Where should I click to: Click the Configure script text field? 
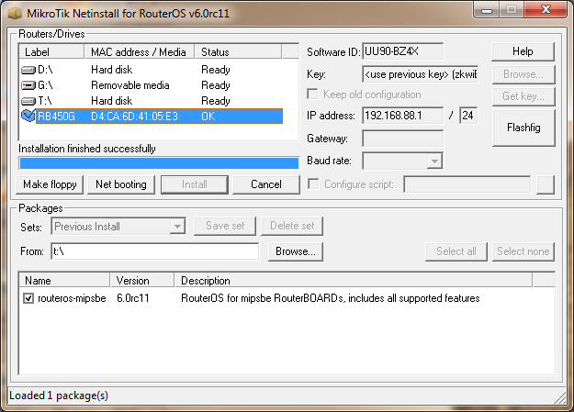(x=467, y=184)
